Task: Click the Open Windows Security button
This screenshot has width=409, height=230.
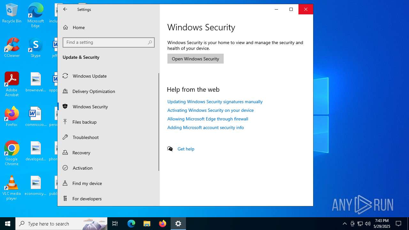Action: tap(196, 59)
